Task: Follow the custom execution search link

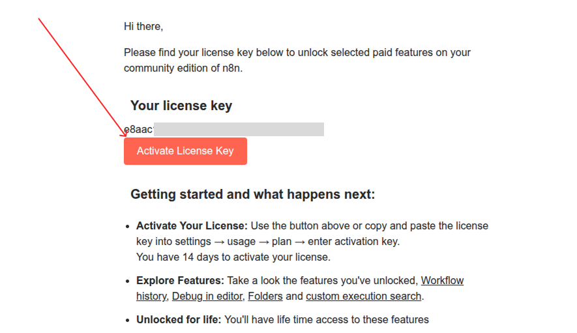Action: point(363,297)
